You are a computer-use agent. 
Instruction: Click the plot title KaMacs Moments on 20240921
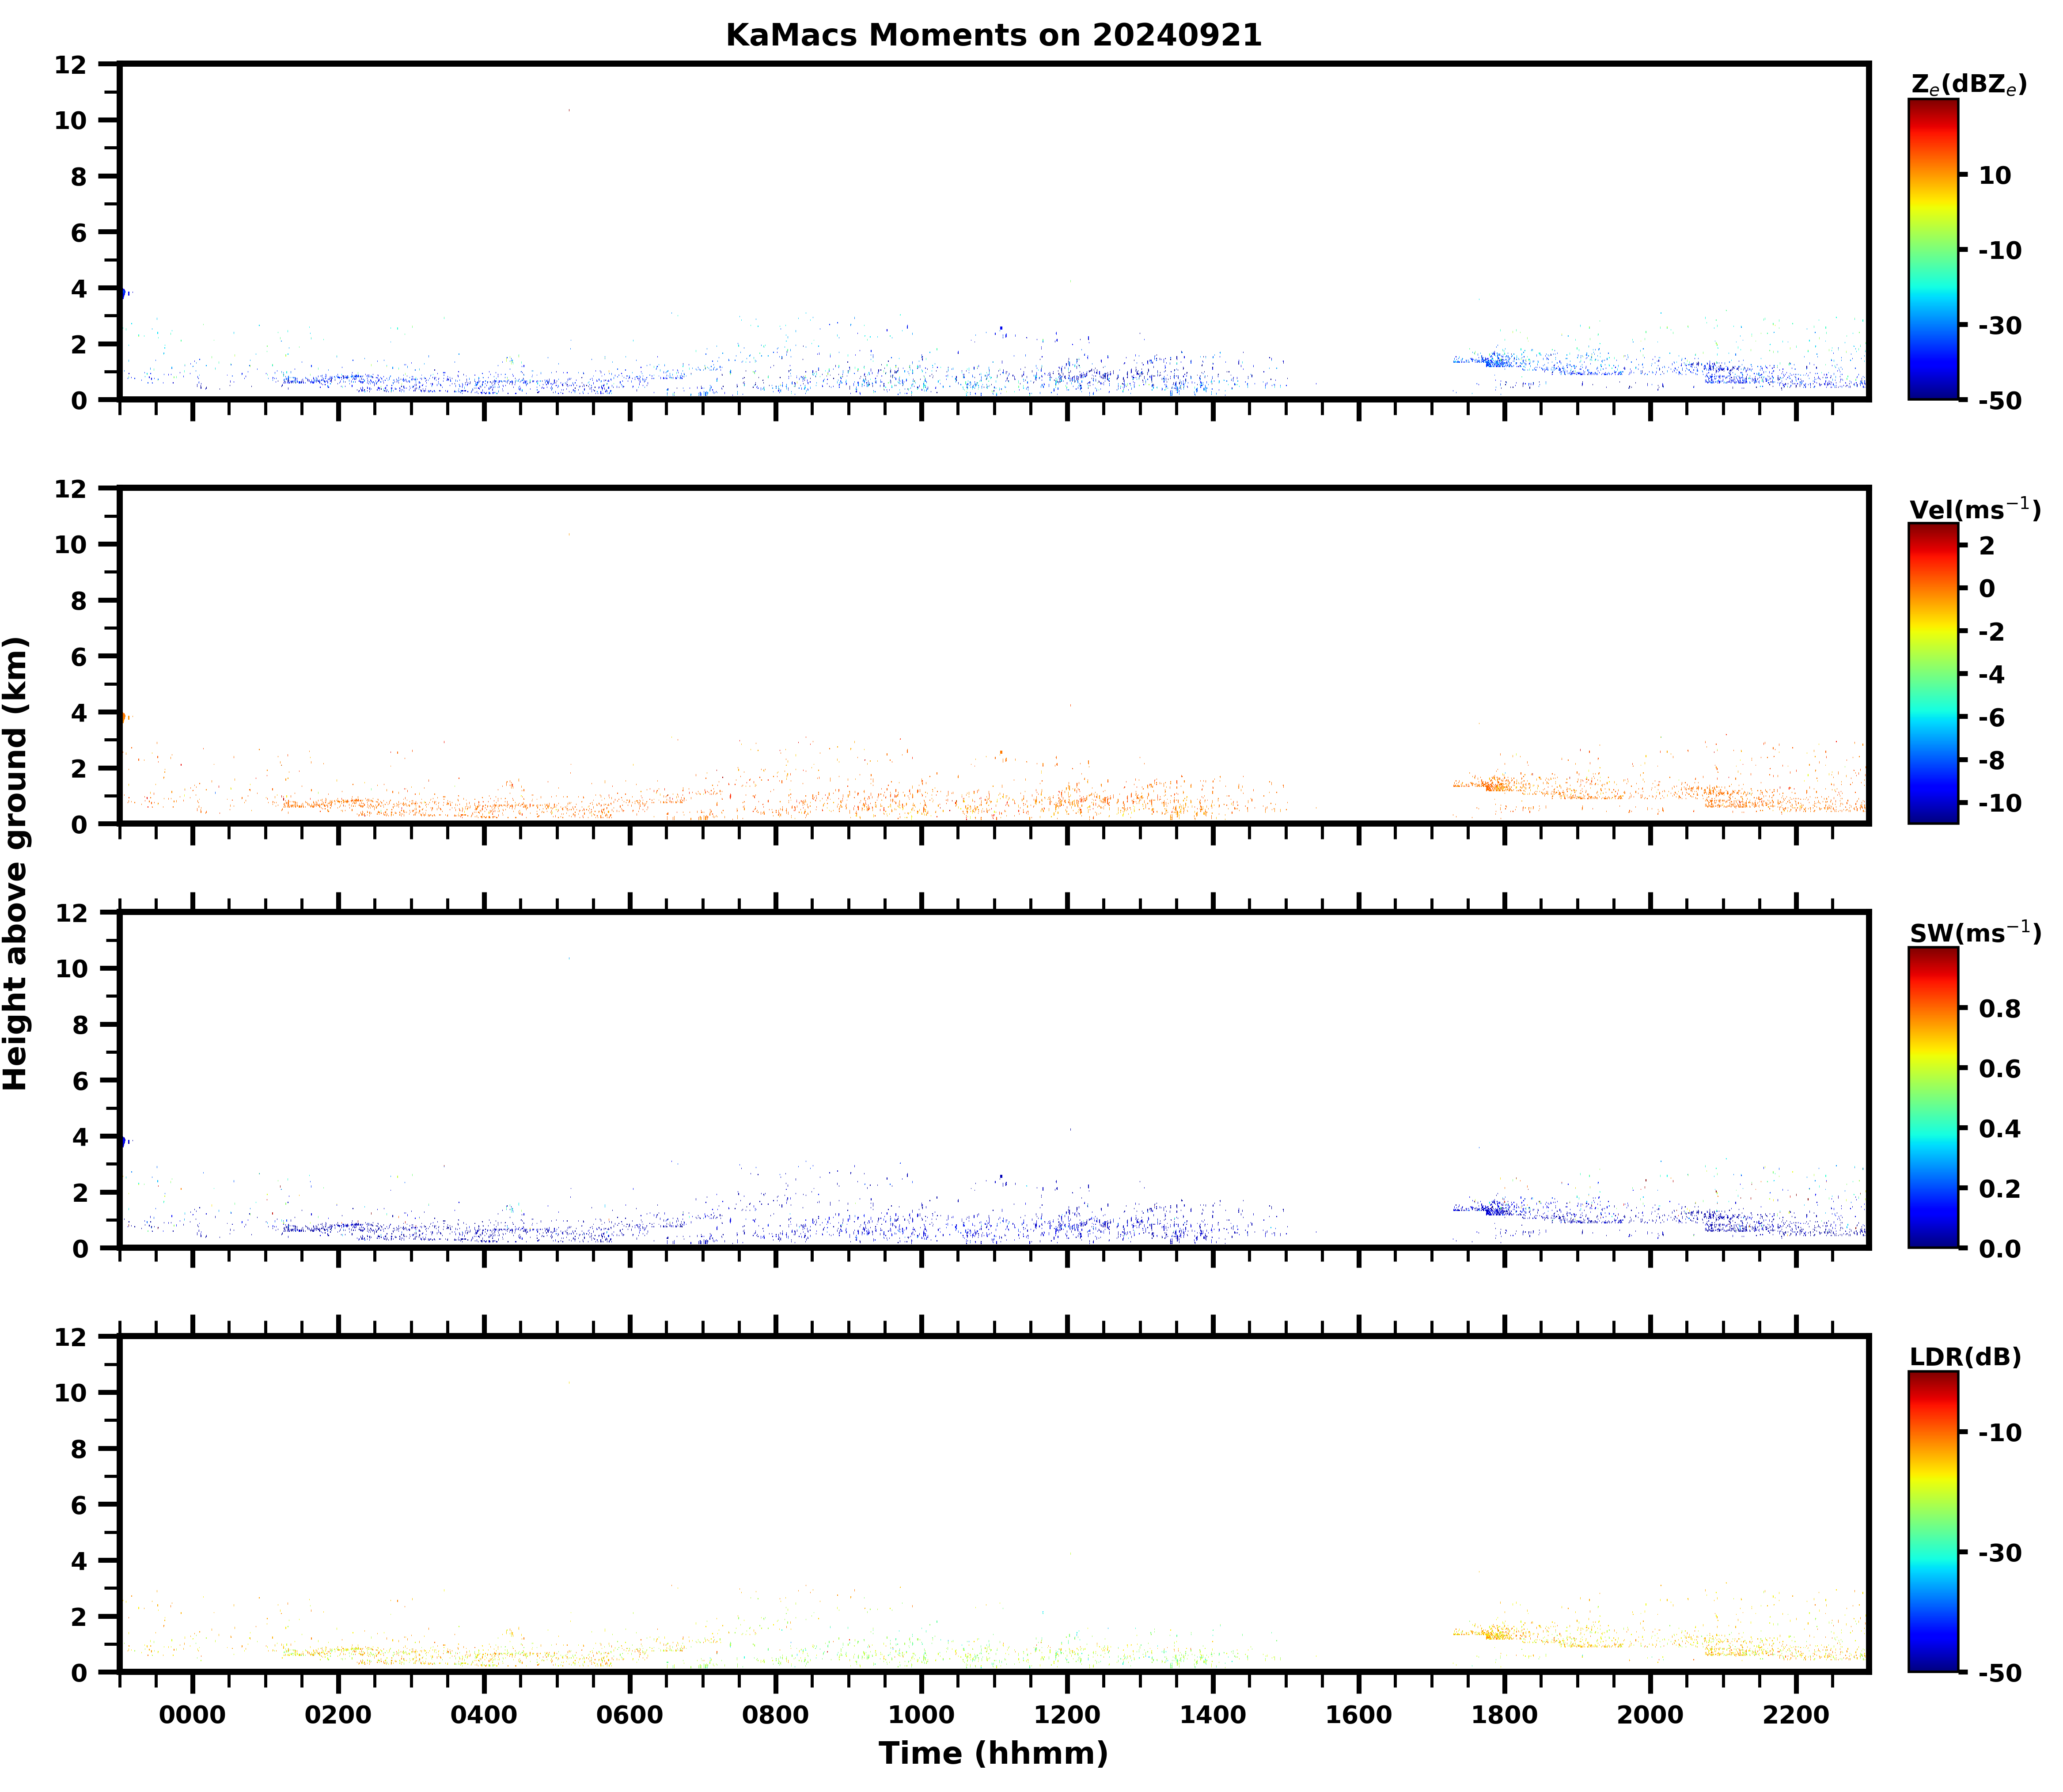pos(993,35)
